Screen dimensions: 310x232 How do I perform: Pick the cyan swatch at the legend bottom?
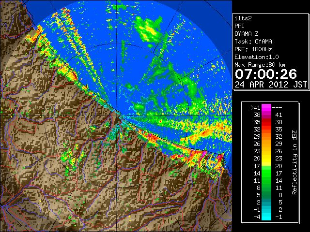click(266, 217)
